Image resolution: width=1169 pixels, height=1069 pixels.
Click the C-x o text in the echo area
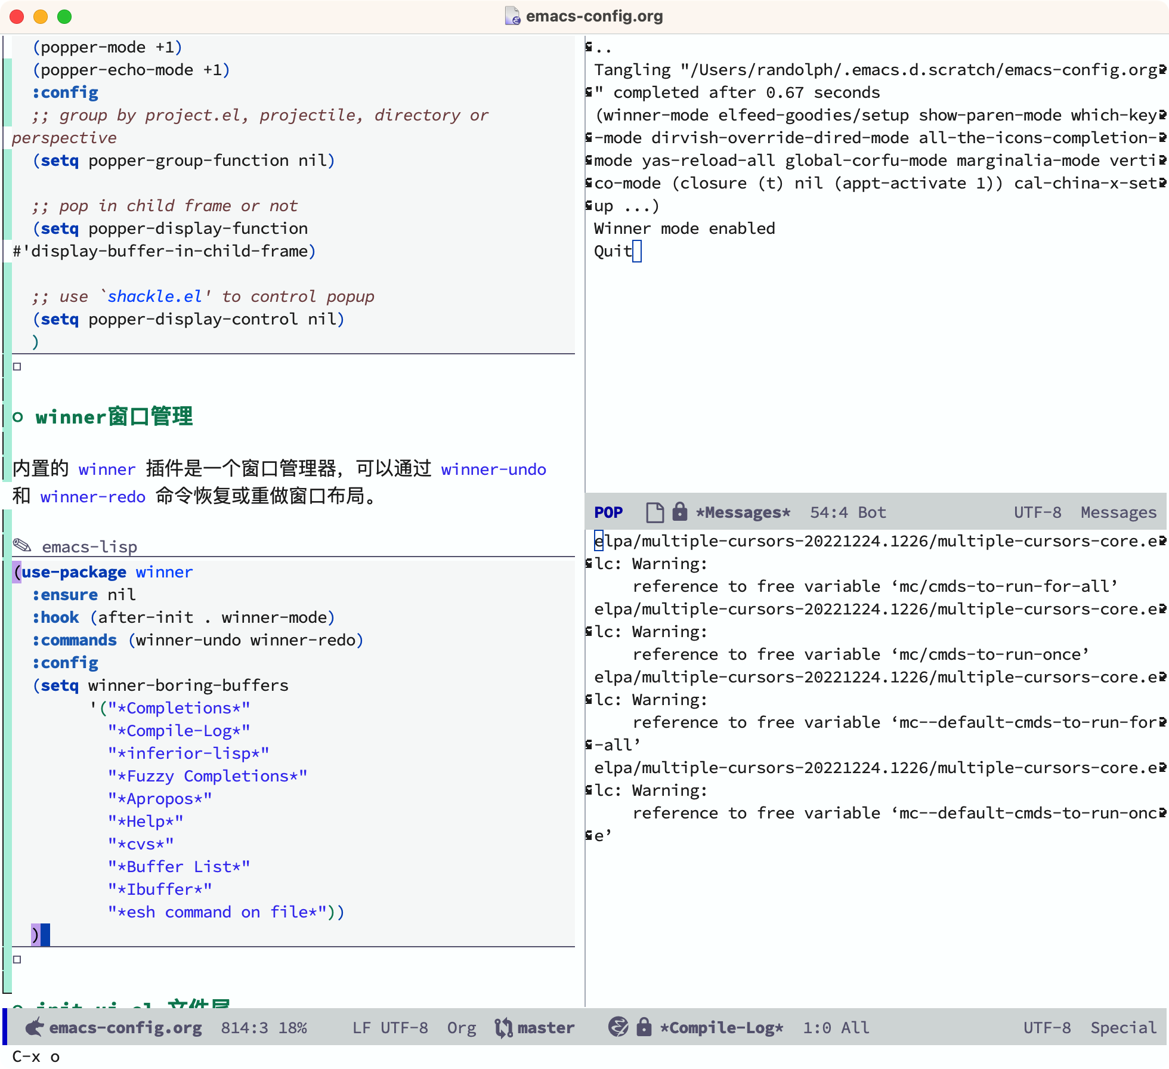tap(36, 1056)
